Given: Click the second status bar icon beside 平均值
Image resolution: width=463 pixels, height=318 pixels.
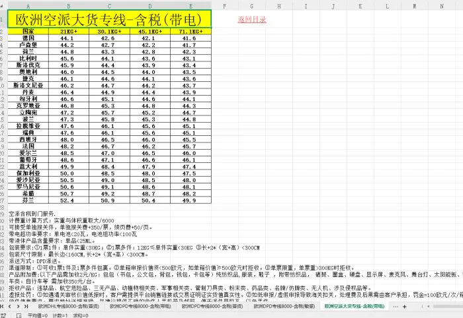Looking at the screenshot, I should 19,315.
